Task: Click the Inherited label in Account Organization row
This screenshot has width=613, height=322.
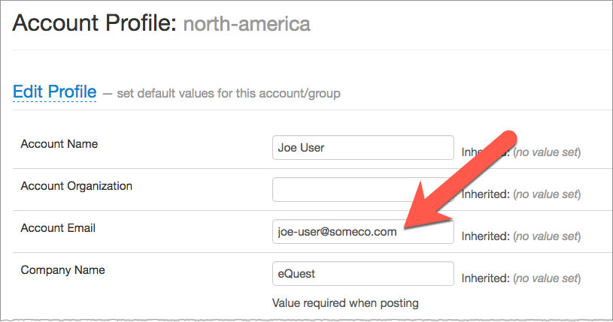Action: [x=484, y=194]
